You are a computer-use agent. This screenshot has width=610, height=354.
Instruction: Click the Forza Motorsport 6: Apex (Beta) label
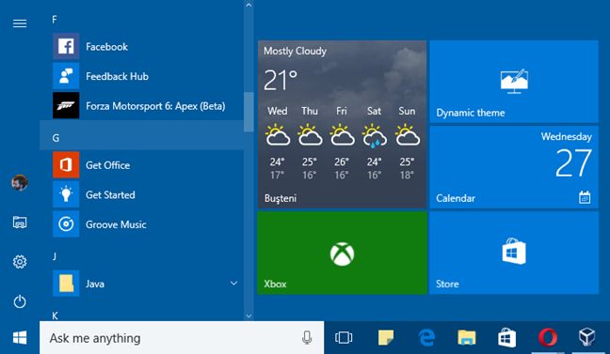click(x=155, y=106)
